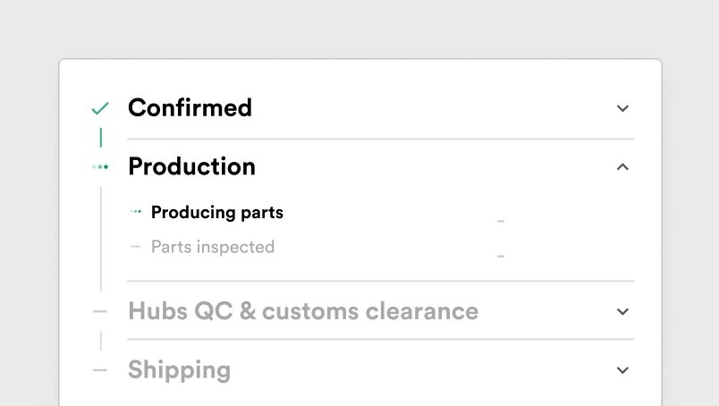Click the dash icon before Parts inspected

[x=136, y=246]
